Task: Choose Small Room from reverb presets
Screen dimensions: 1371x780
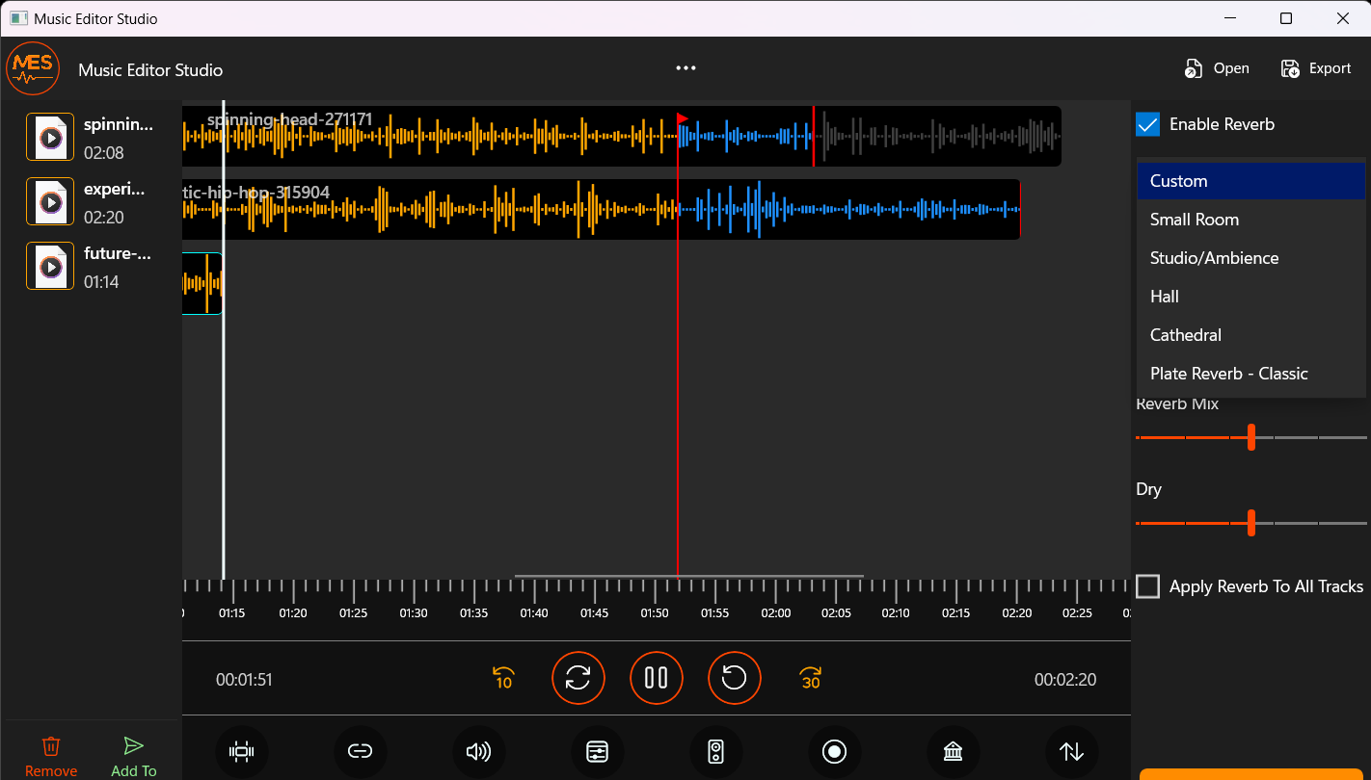Action: [x=1195, y=219]
